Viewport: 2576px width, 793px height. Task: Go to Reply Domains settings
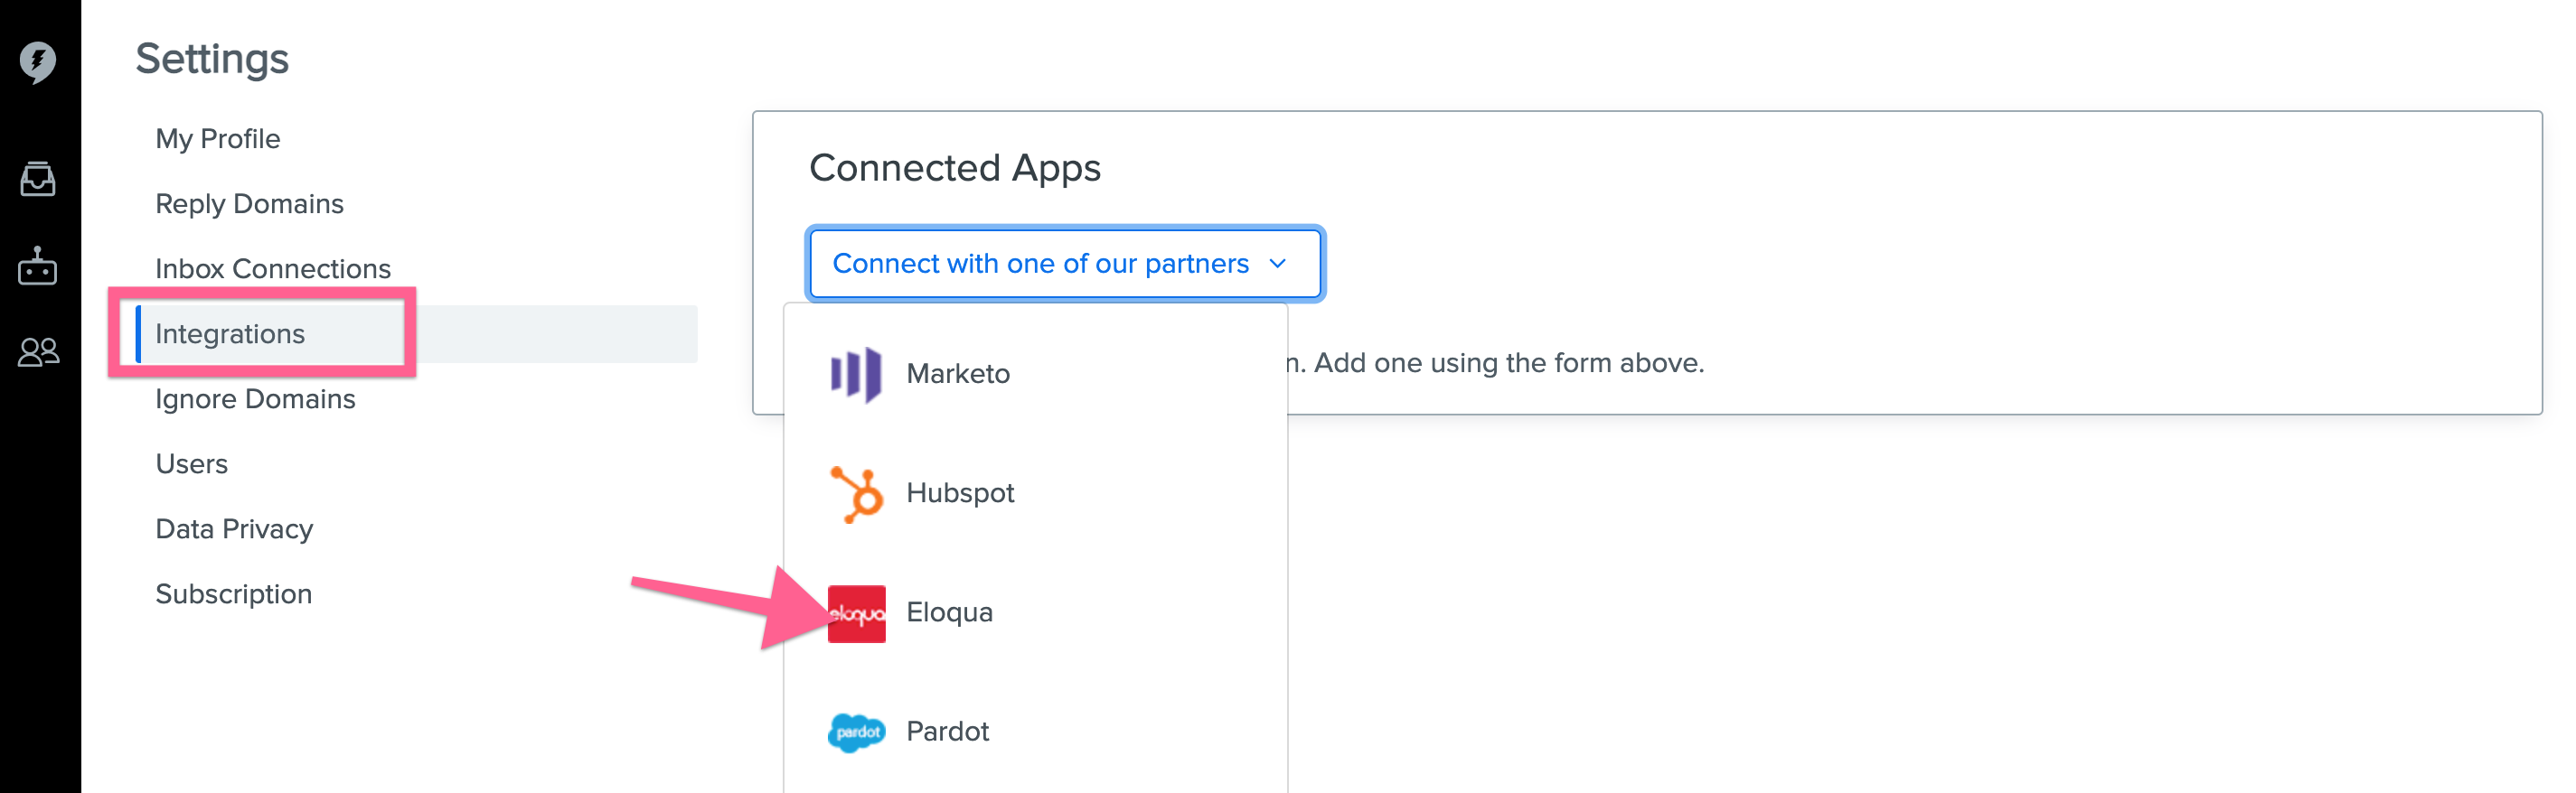click(249, 204)
